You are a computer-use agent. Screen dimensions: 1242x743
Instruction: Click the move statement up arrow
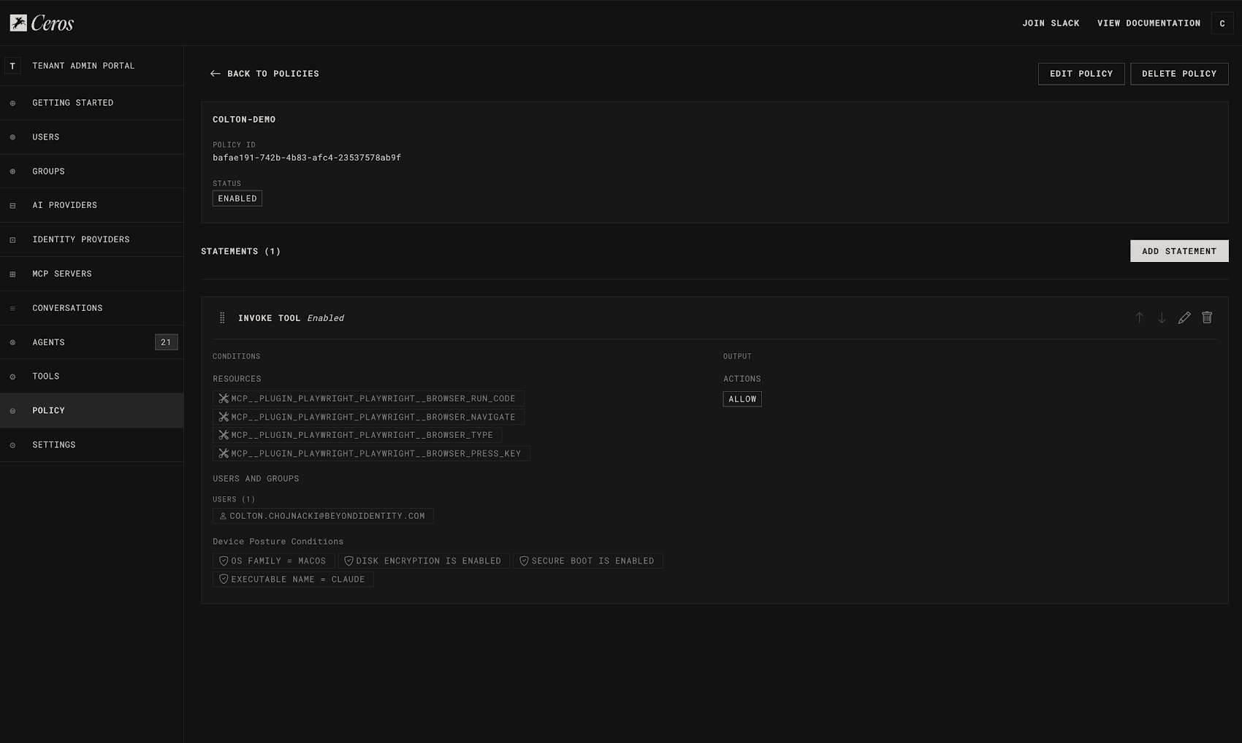(x=1139, y=317)
